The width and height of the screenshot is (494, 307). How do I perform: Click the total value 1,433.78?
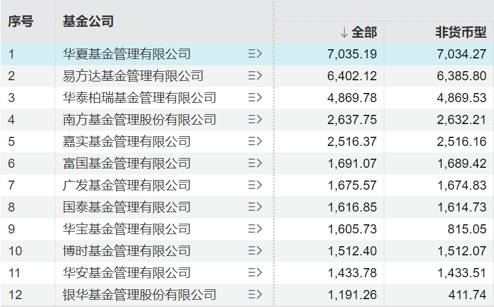(352, 273)
